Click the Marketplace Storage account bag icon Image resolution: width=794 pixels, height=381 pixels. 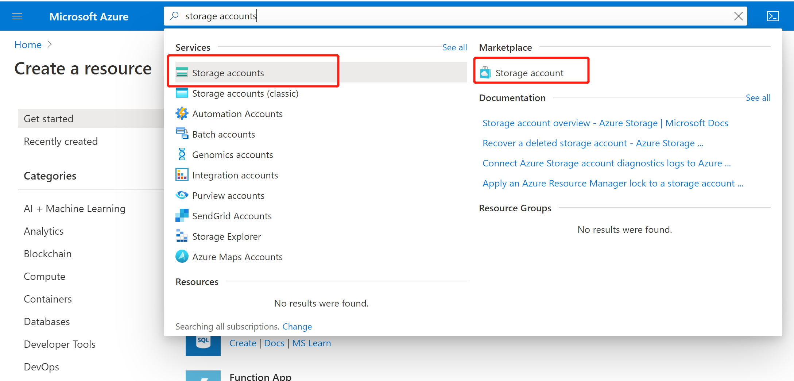tap(485, 73)
